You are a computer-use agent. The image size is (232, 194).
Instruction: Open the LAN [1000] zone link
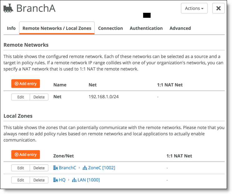pyautogui.click(x=89, y=180)
